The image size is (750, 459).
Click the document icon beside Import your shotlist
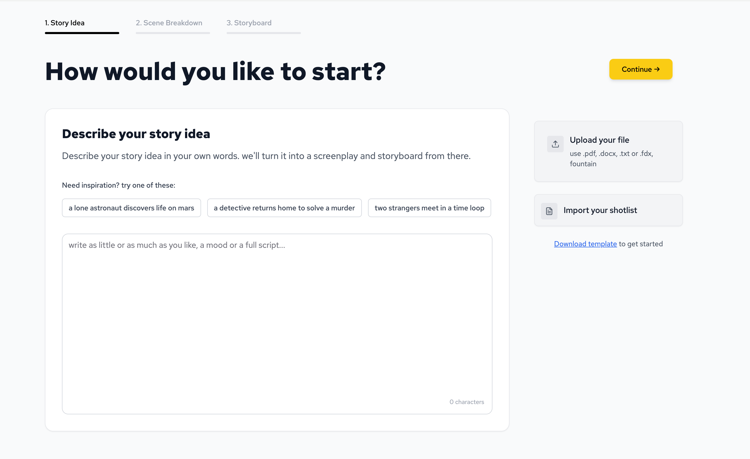pos(549,210)
